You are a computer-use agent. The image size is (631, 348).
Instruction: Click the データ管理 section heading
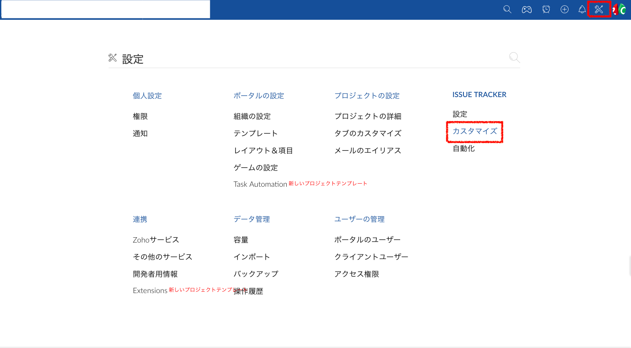(x=252, y=219)
